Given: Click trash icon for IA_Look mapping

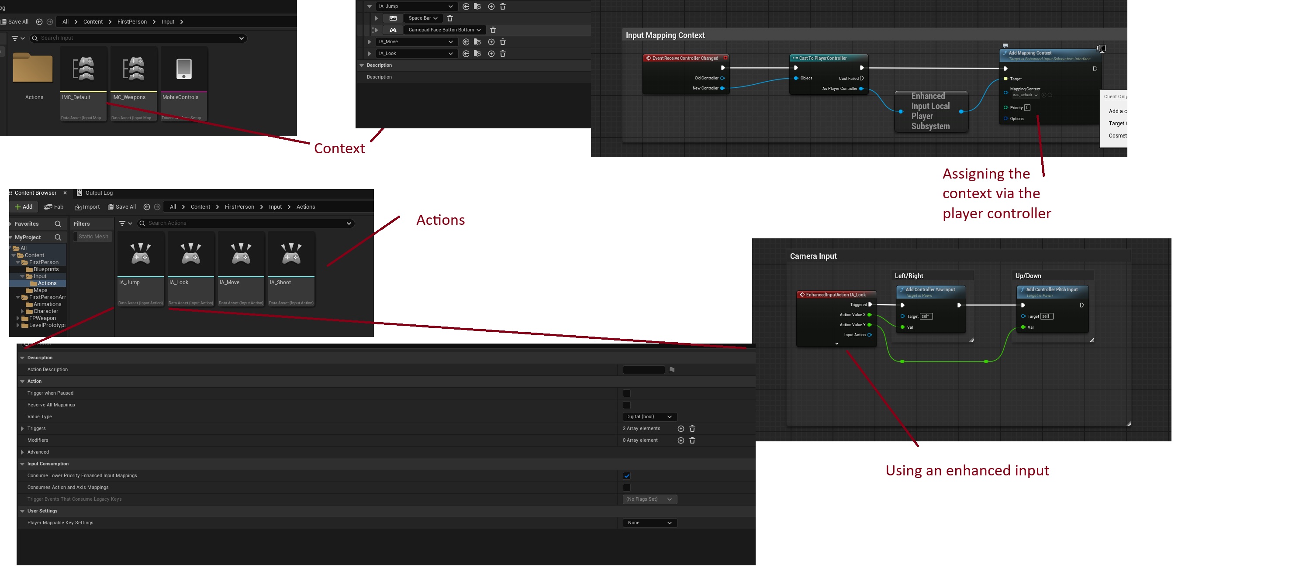Looking at the screenshot, I should 502,54.
